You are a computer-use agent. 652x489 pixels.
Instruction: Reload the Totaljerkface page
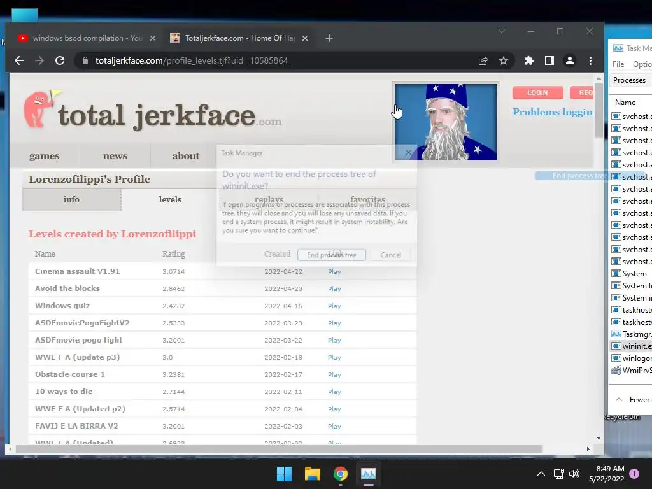pos(60,60)
